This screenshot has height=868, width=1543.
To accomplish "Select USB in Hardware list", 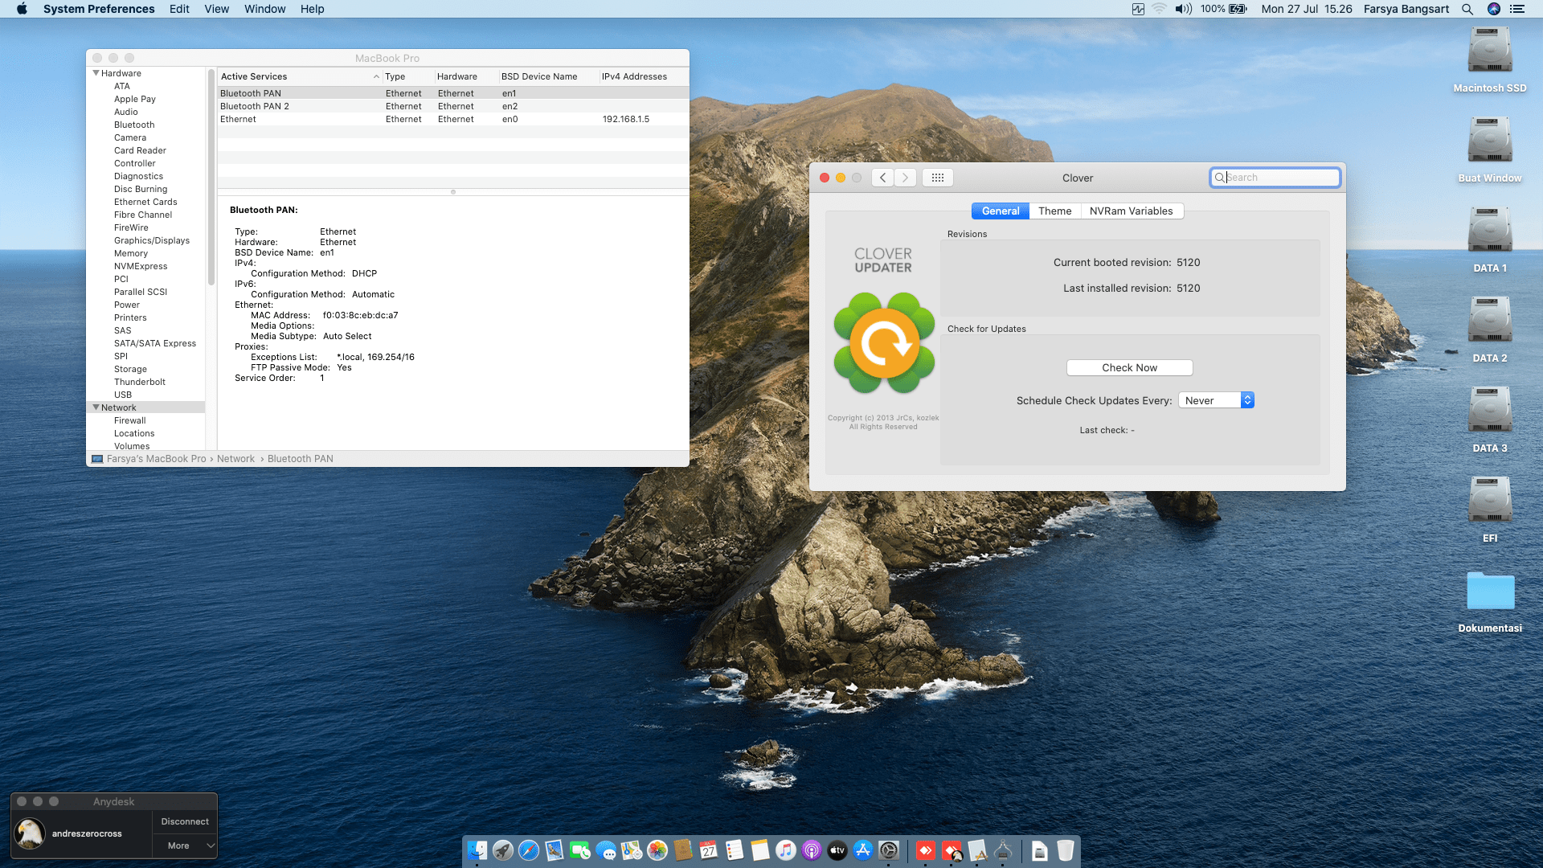I will click(x=123, y=395).
